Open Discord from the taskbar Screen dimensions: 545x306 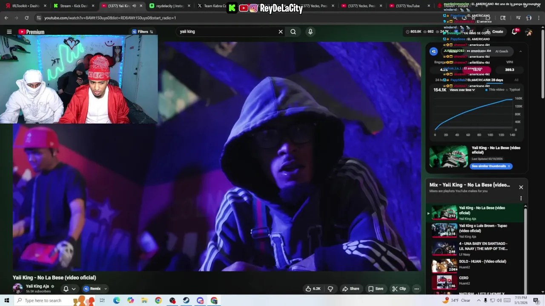(200, 300)
